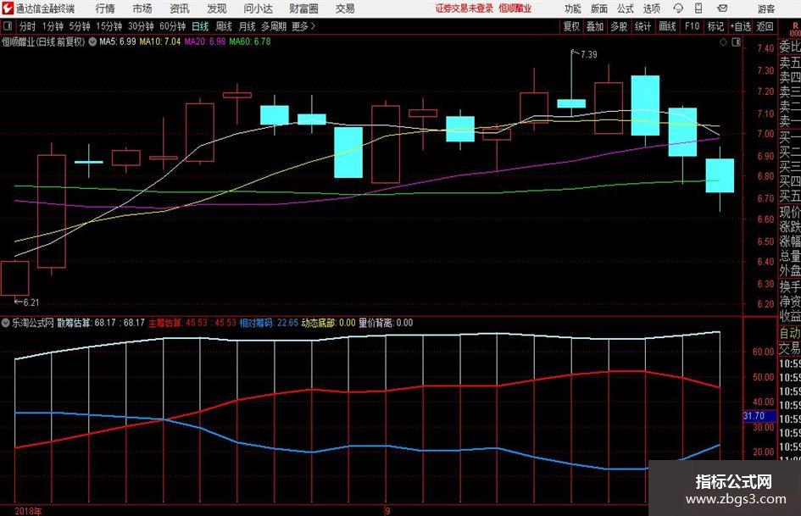Open the messages envelope icon
Image resolution: width=801 pixels, height=516 pixels.
tap(722, 8)
